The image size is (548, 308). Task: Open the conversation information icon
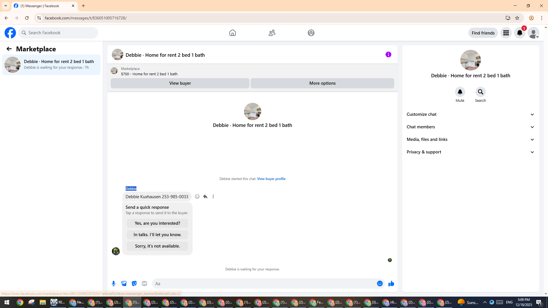click(388, 54)
